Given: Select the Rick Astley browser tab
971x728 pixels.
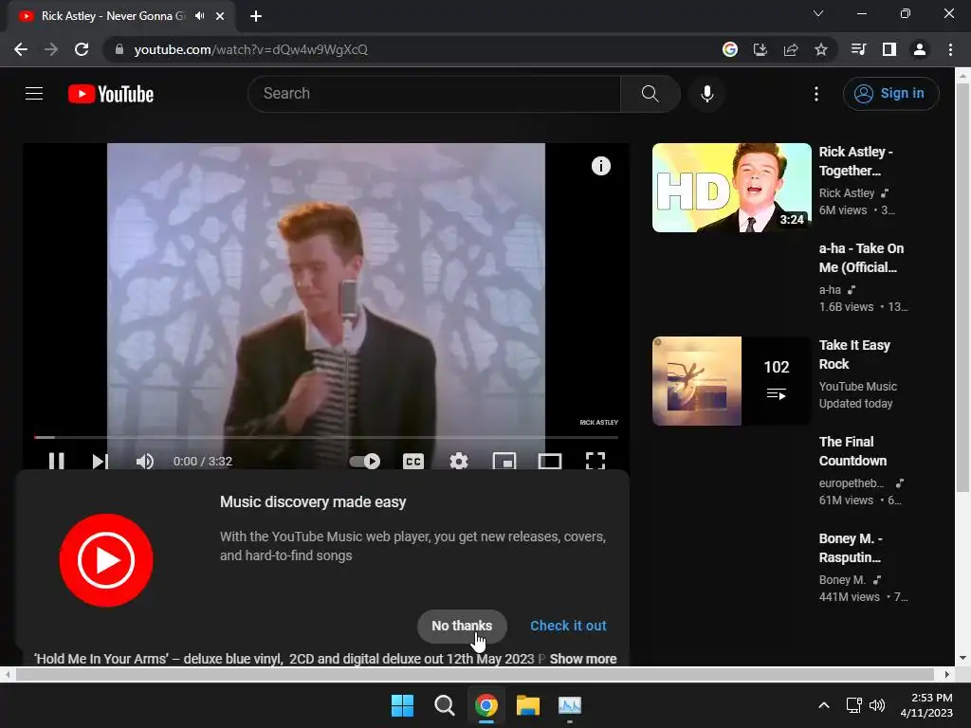Looking at the screenshot, I should click(x=121, y=16).
